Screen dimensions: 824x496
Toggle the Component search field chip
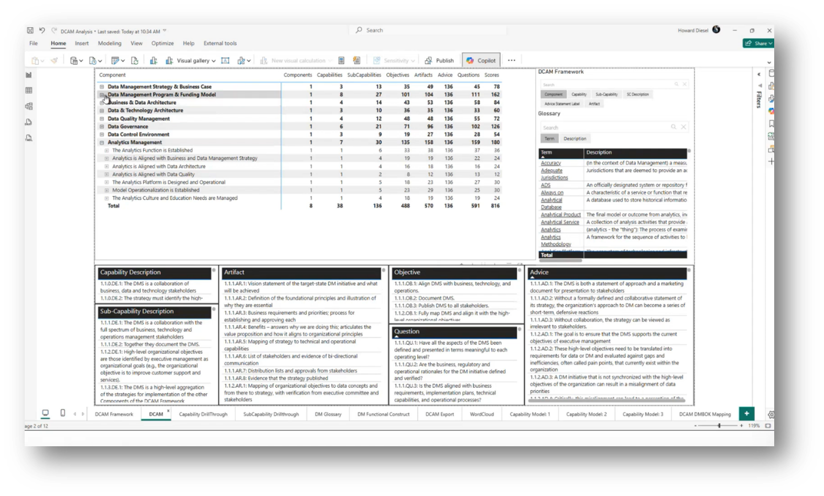pos(553,94)
